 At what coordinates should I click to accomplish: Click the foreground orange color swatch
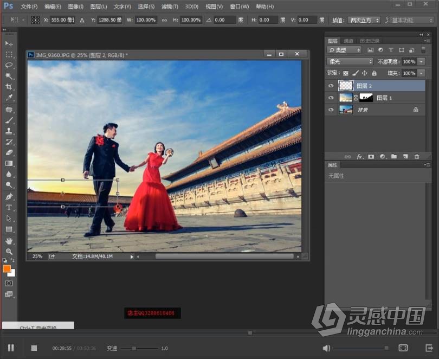(x=7, y=269)
